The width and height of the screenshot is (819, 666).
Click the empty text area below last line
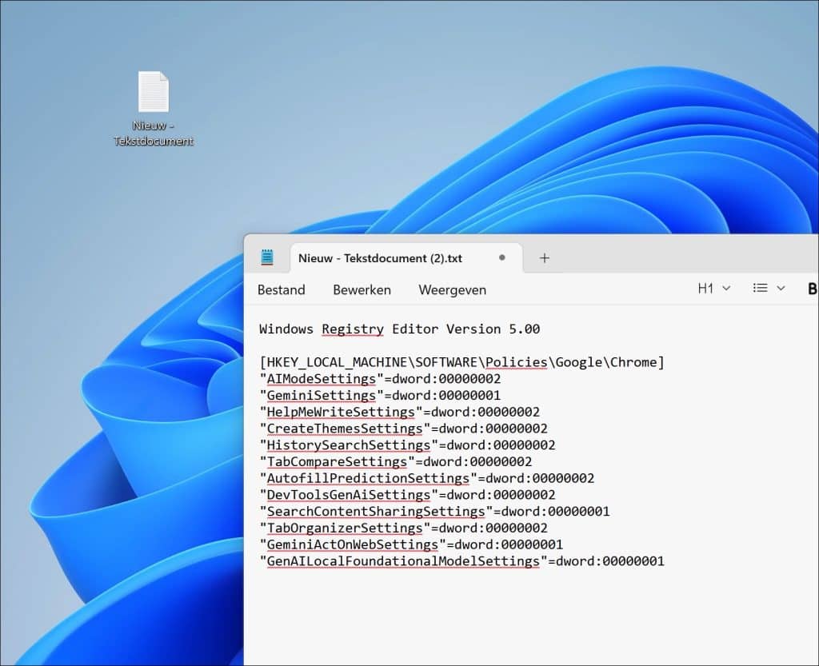(480, 616)
